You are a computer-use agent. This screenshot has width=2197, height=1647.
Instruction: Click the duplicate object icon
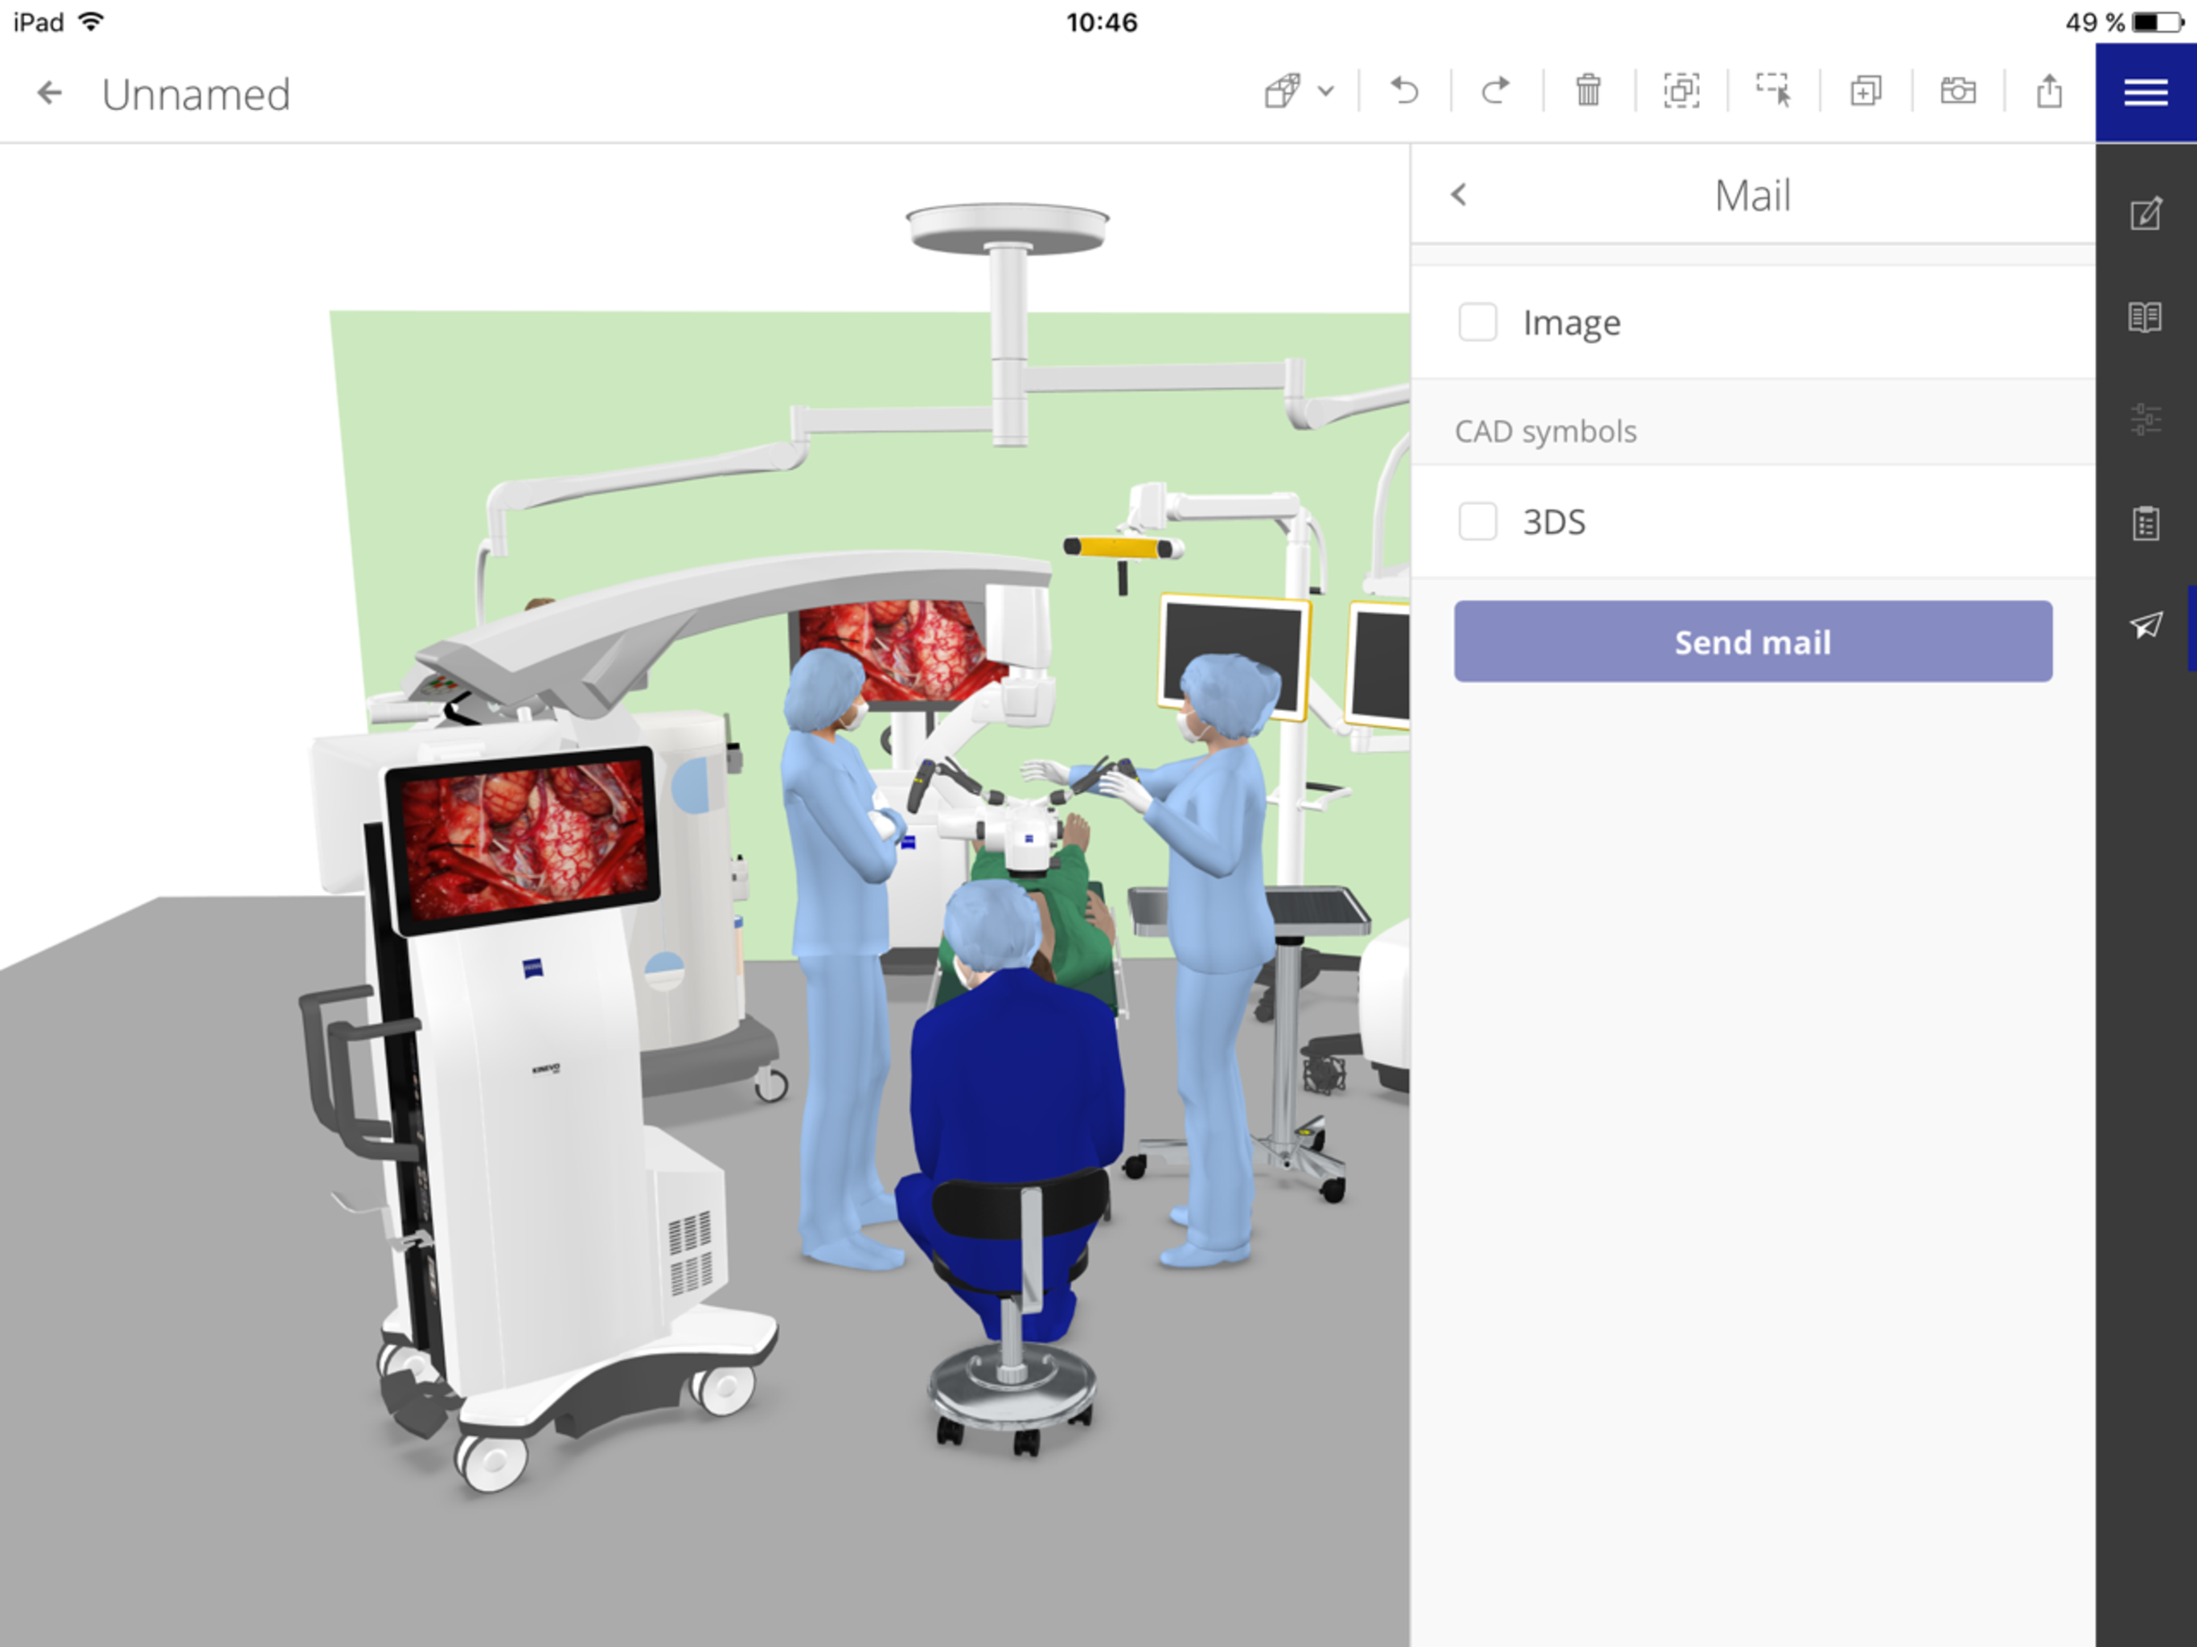[x=1865, y=92]
